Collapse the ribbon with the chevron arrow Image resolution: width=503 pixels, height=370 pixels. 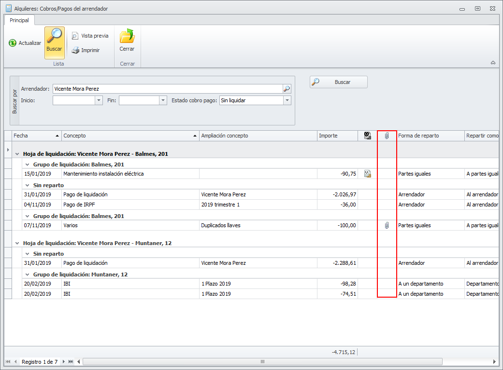(x=493, y=63)
